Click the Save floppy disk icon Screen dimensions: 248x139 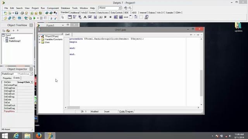(x=16, y=13)
